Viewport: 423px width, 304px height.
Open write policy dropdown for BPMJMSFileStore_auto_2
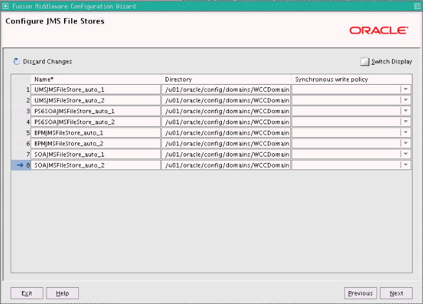pos(406,143)
